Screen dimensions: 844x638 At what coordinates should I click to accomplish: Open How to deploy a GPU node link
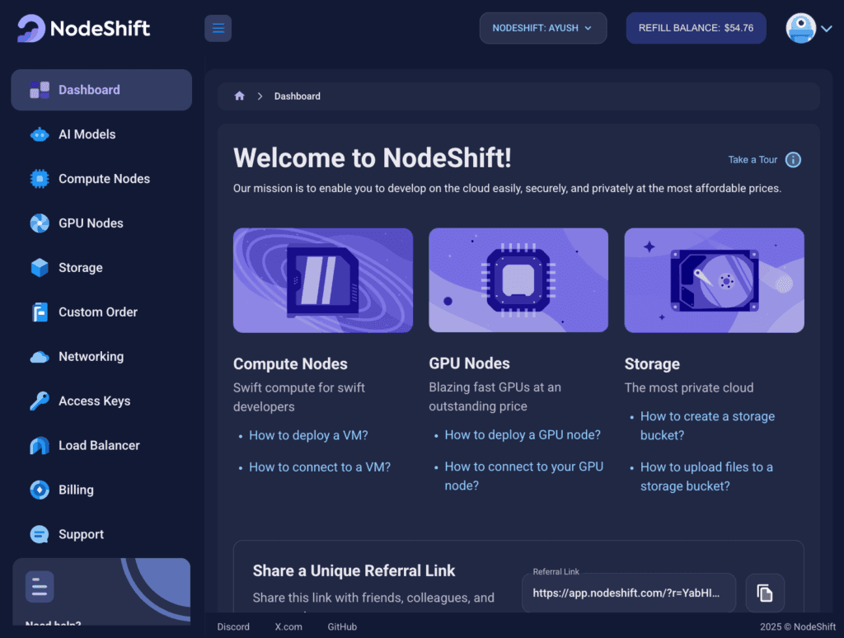(x=523, y=434)
